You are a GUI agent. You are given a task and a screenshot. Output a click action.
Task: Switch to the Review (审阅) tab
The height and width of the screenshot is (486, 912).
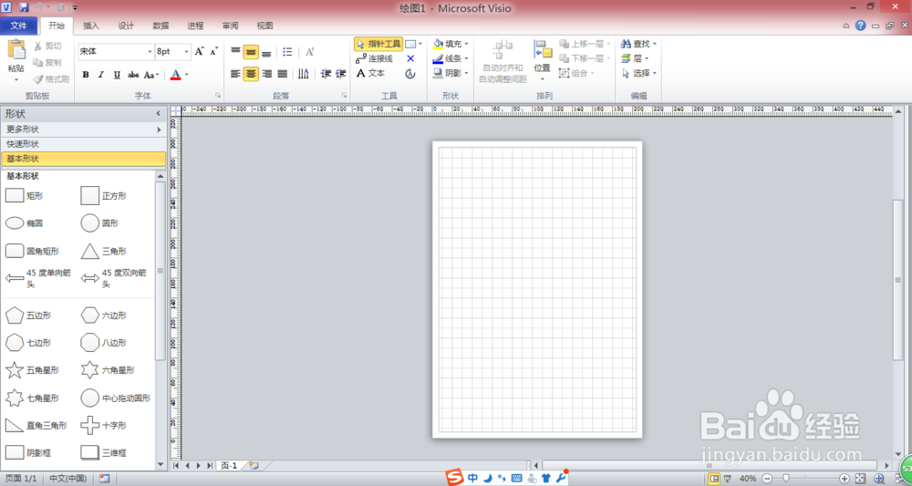click(x=231, y=26)
